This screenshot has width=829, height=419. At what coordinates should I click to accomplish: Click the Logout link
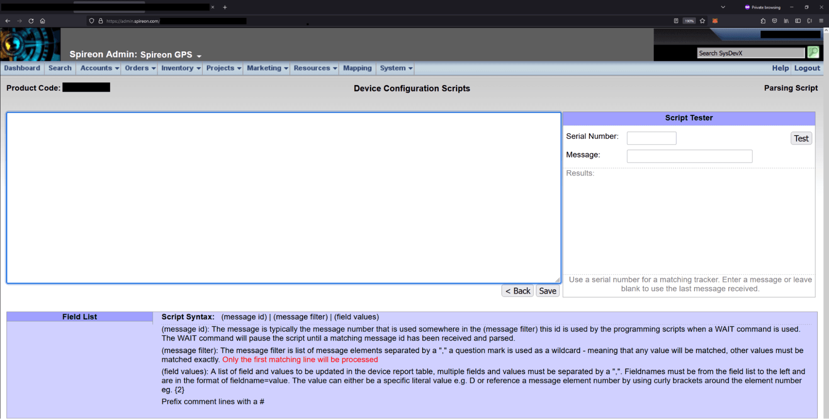pos(807,68)
